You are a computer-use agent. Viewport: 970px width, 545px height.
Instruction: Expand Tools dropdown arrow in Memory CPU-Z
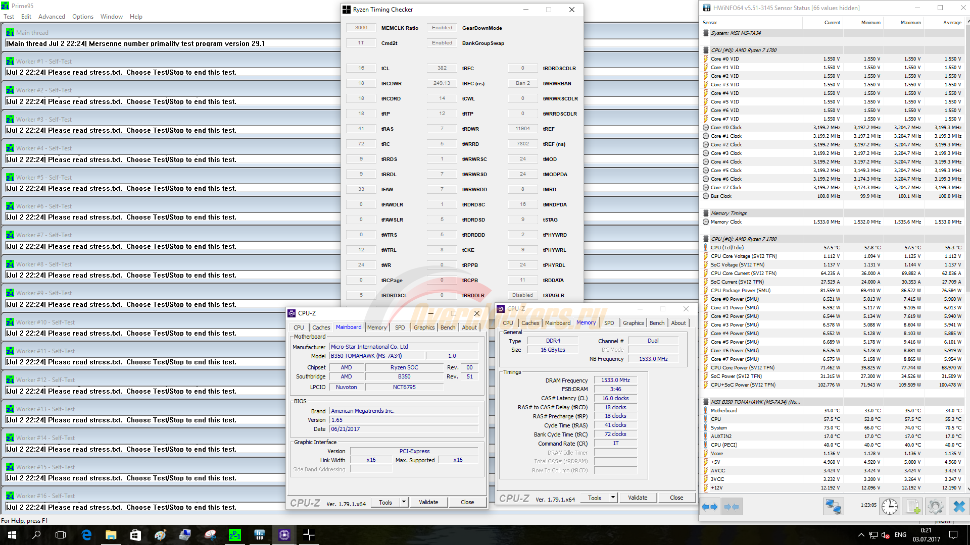coord(613,498)
